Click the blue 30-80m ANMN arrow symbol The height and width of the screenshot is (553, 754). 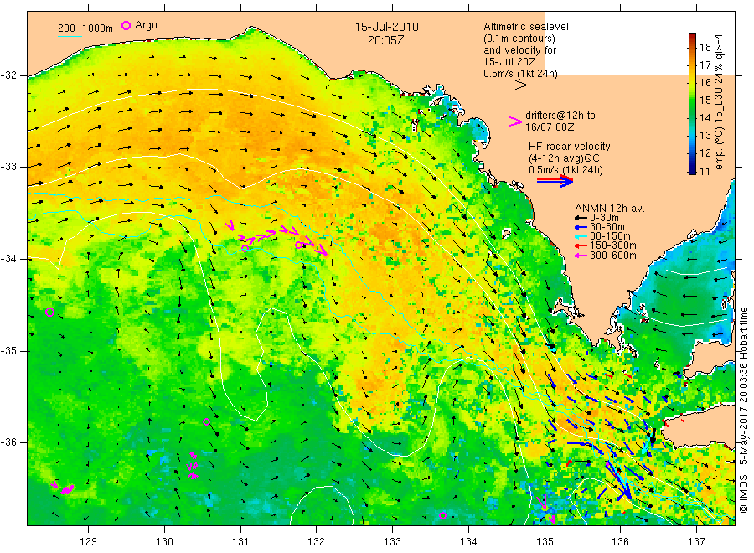point(581,227)
